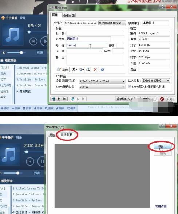Image resolution: width=178 pixels, height=214 pixels.
Task: Click the gray album cover preview area
Action: (x=102, y=176)
